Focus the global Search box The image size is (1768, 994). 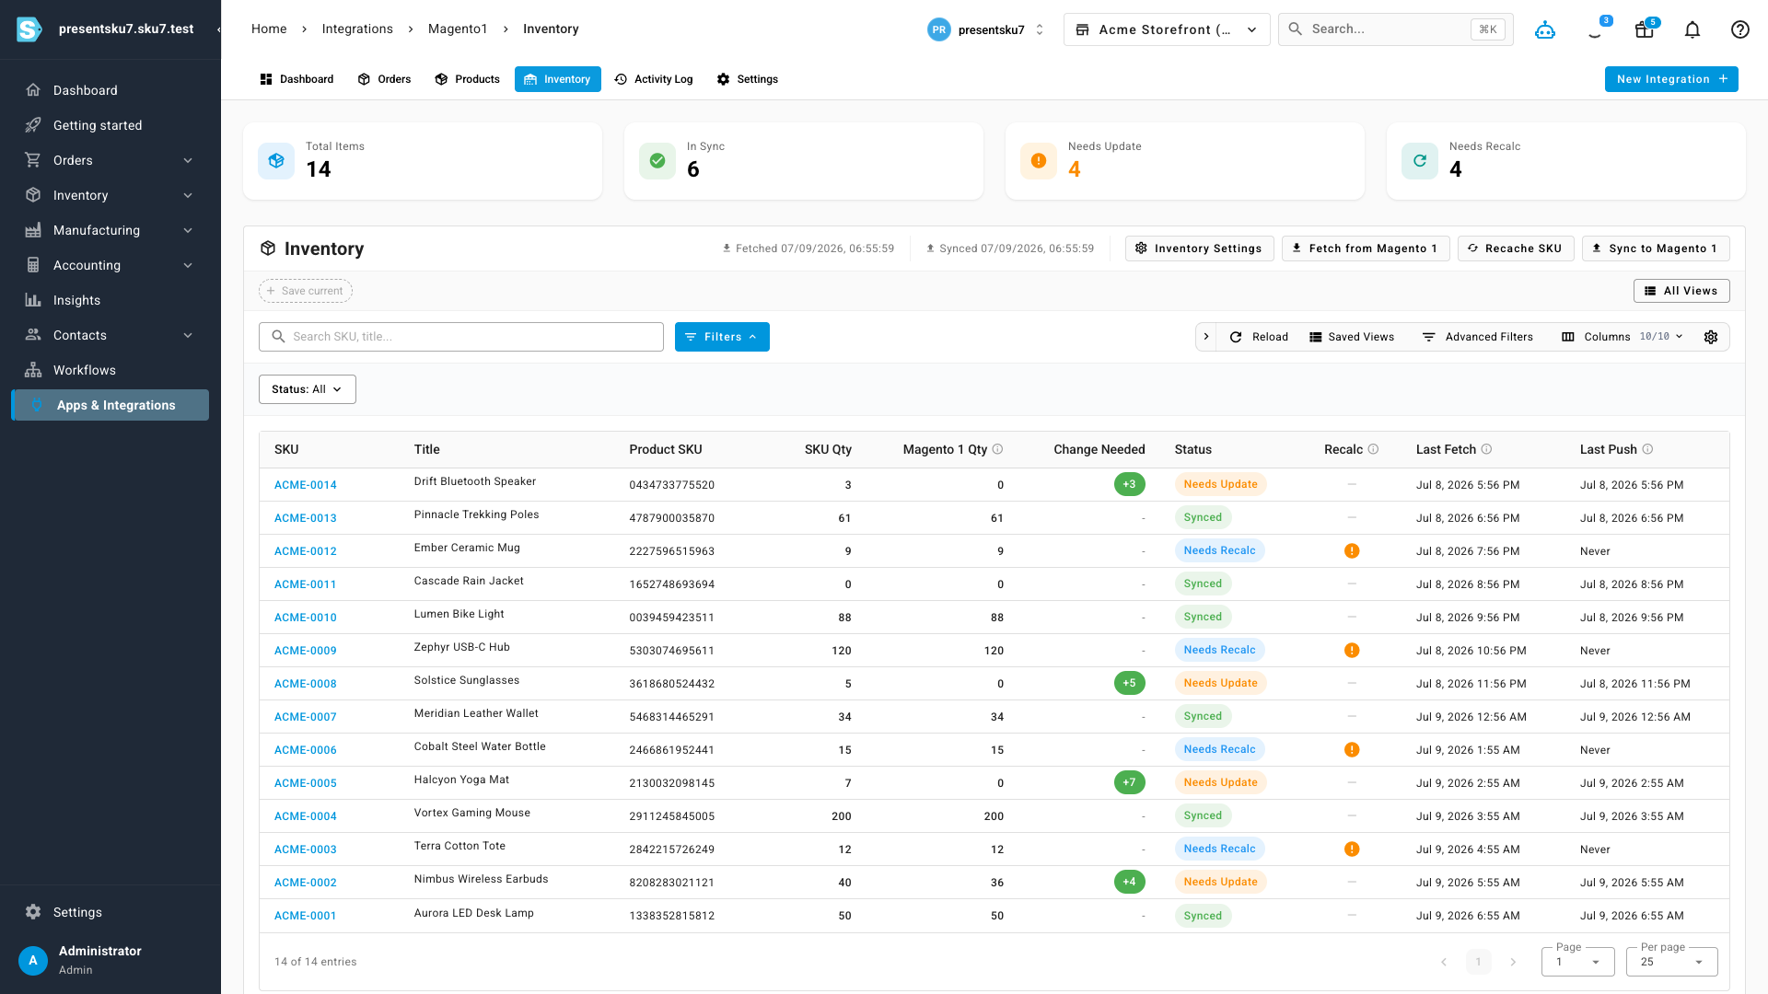click(1396, 29)
